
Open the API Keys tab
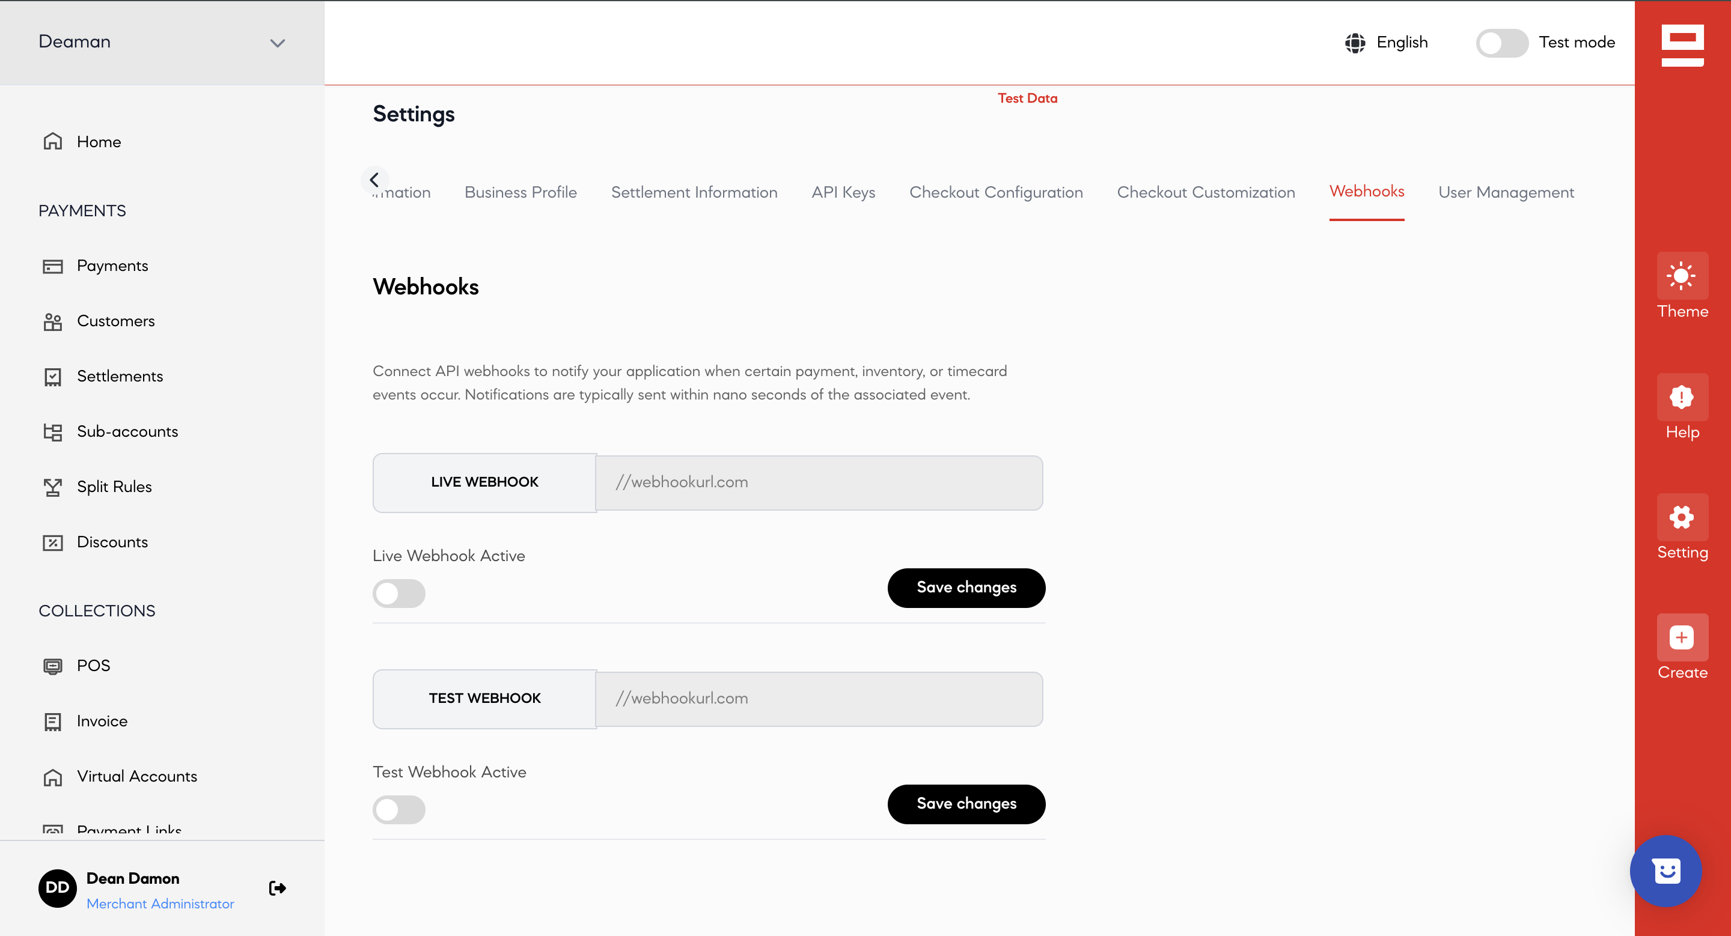tap(843, 193)
